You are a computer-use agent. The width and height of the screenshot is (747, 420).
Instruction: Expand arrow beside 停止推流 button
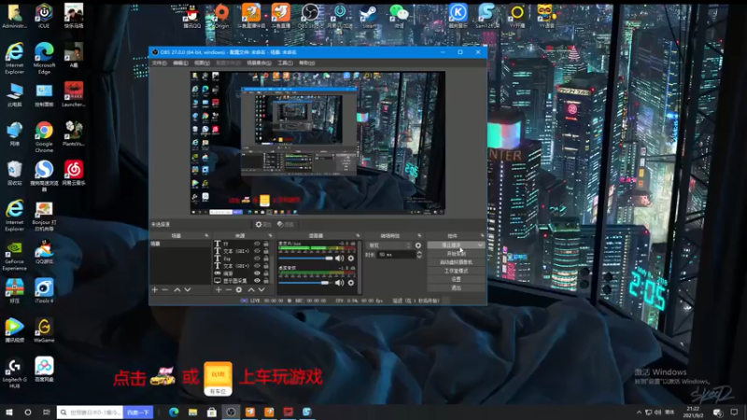[480, 245]
